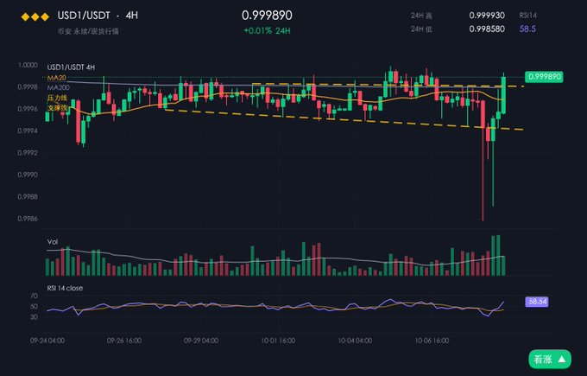
Task: Click the current price 0.999890 in header
Action: coord(267,16)
